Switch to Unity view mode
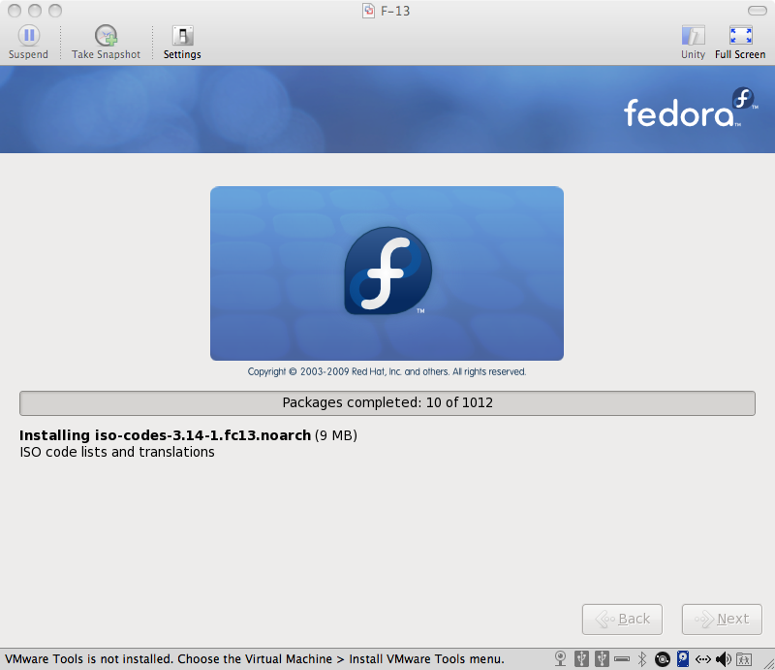775x670 pixels. point(693,39)
